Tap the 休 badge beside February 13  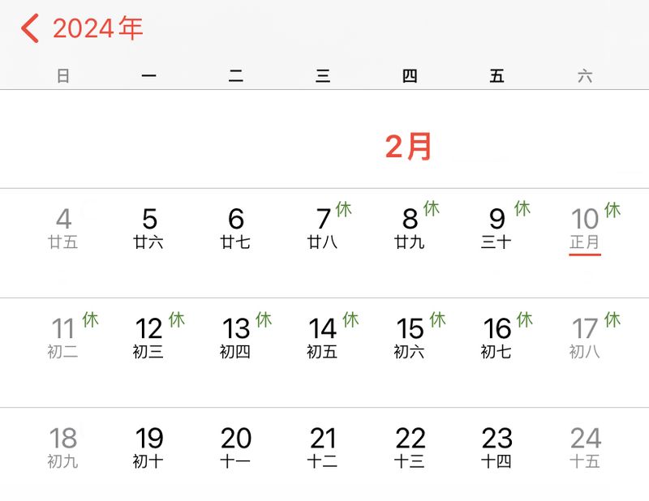pyautogui.click(x=264, y=319)
